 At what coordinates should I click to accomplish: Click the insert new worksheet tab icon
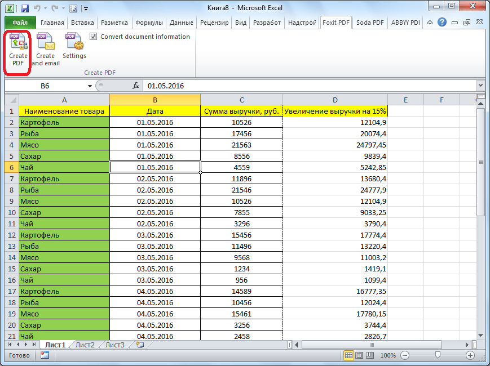click(140, 345)
